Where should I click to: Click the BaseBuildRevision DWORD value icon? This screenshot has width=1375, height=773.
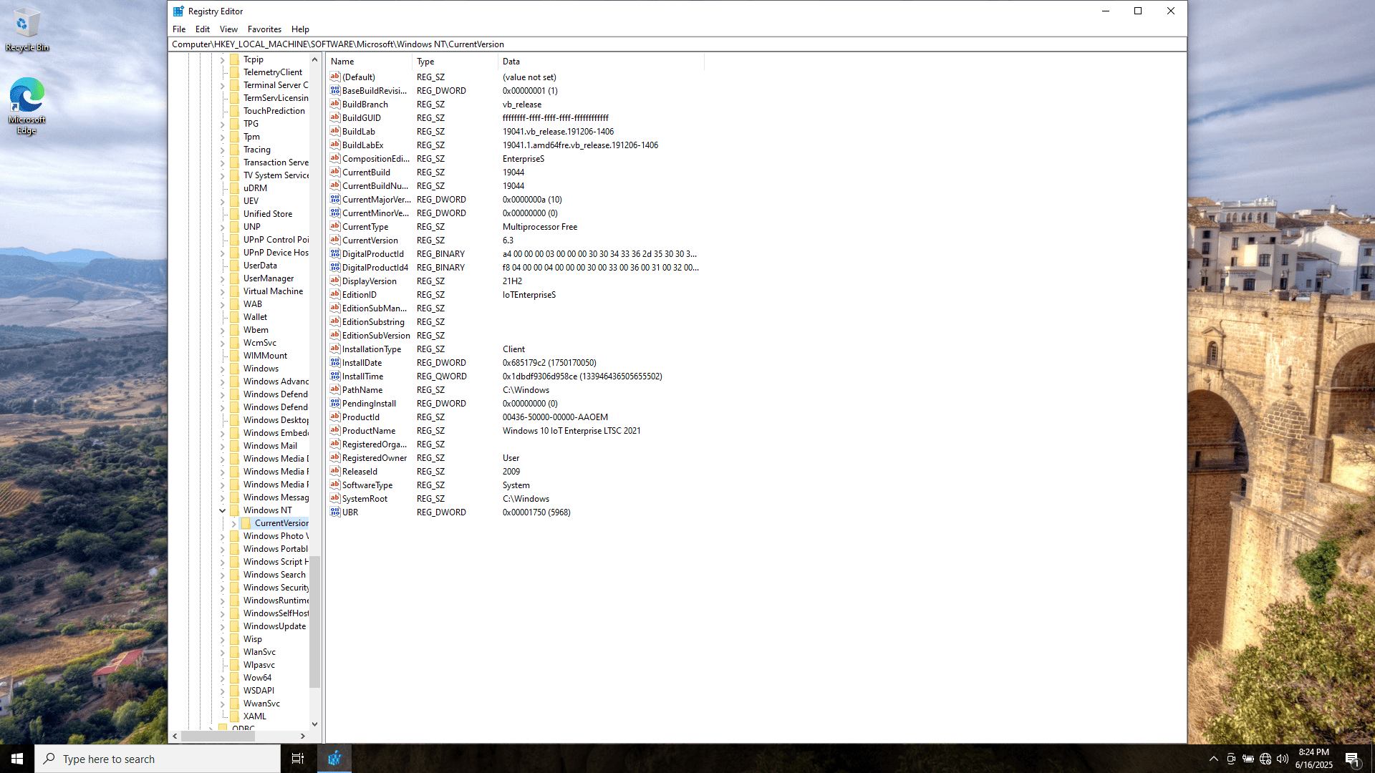[334, 91]
